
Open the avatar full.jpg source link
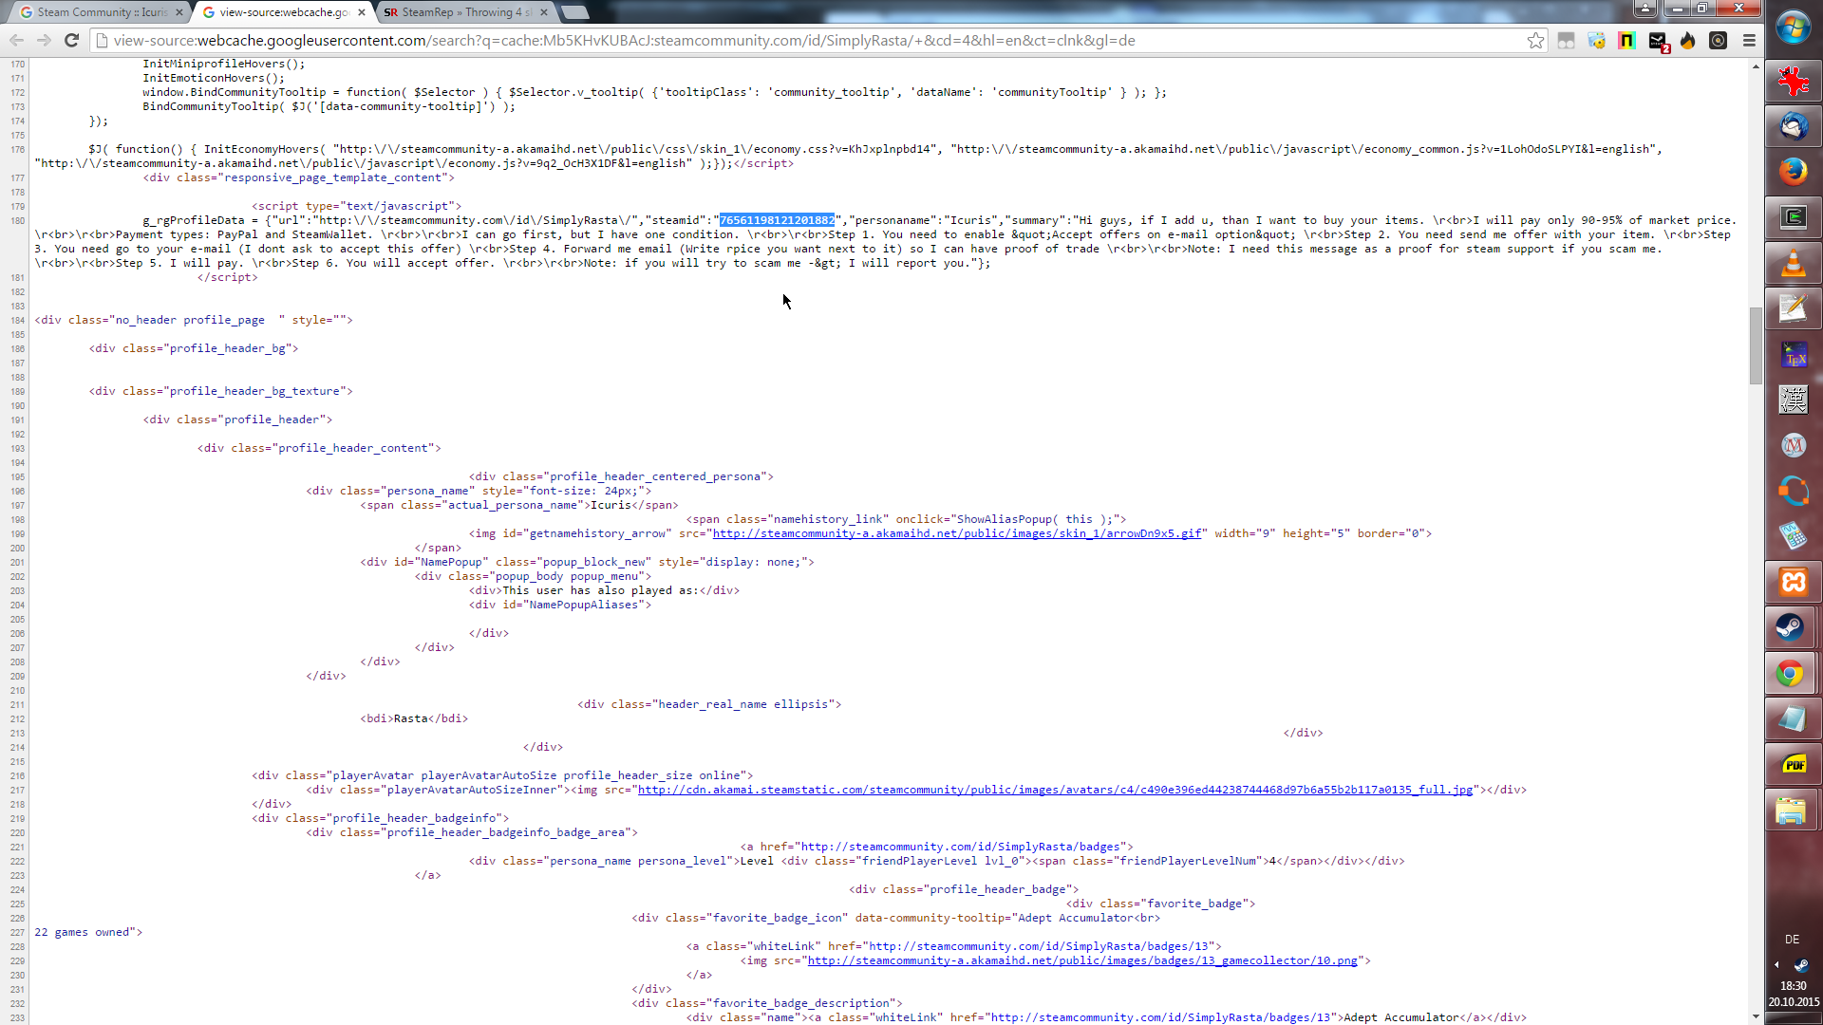click(x=1054, y=790)
